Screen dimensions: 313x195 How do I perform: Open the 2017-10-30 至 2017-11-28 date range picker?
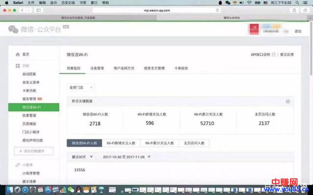tap(126, 157)
